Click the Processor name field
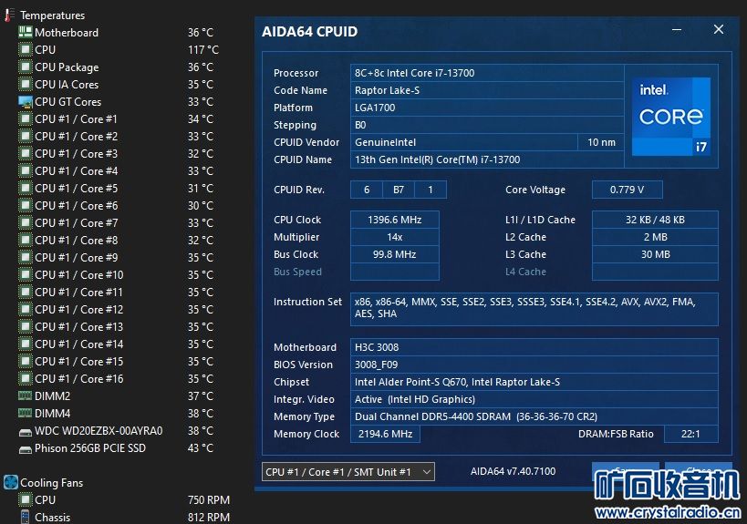747x524 pixels. [x=487, y=73]
